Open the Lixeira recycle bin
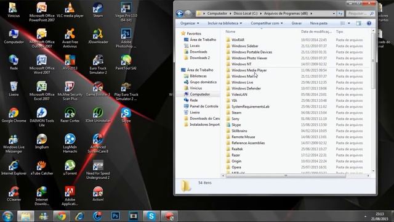Viewport: 394px width, 222px height. (x=14, y=89)
